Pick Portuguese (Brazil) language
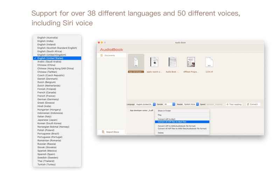 pos(57,134)
